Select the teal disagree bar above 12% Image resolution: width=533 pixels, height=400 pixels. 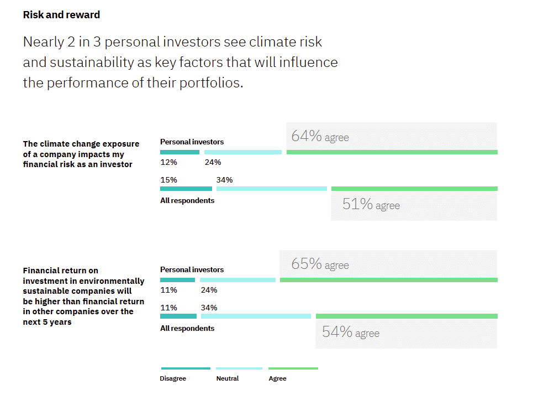pos(180,152)
